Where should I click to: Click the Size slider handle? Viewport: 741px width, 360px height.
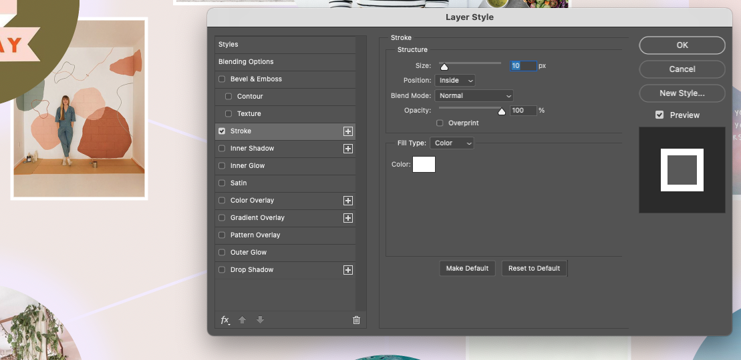[444, 67]
